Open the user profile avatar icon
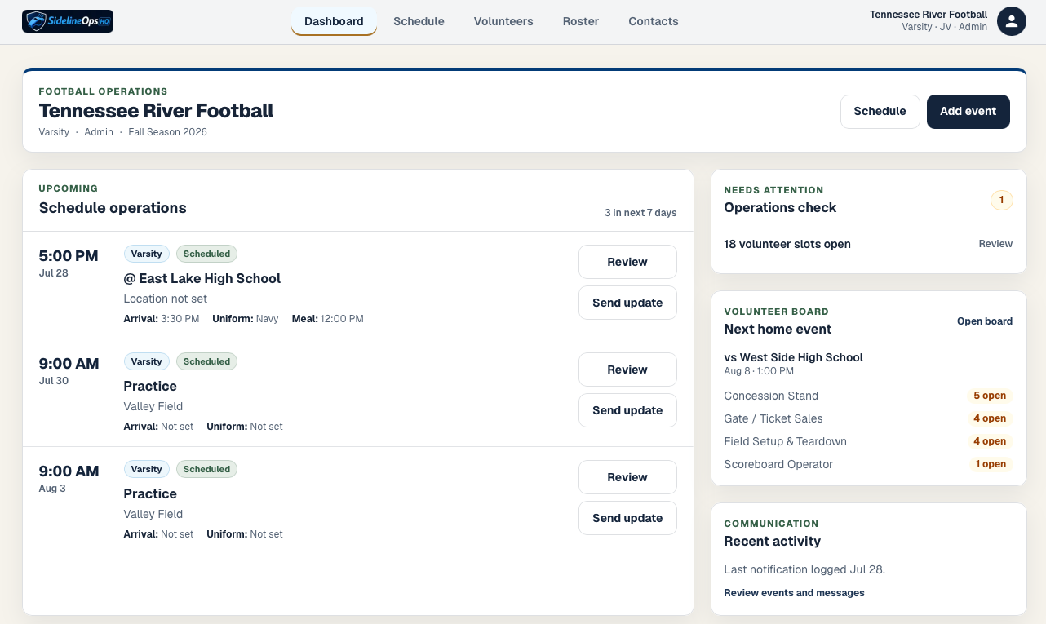Image resolution: width=1046 pixels, height=624 pixels. tap(1012, 21)
